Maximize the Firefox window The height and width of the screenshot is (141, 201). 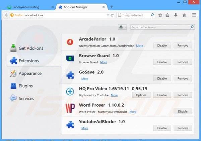click(185, 2)
